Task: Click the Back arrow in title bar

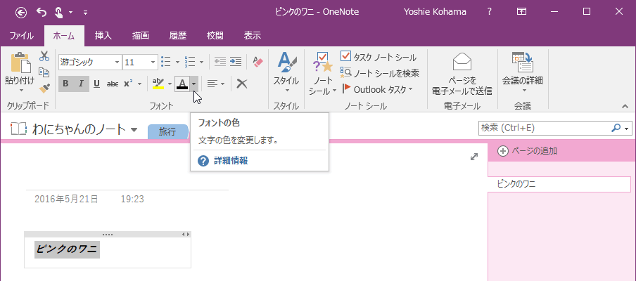Action: pos(21,12)
